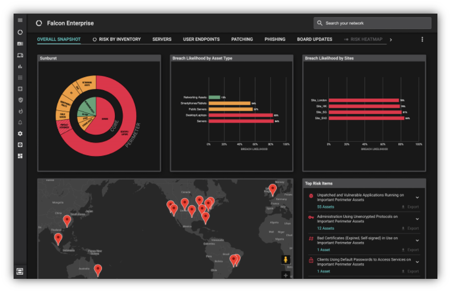Open the hamburger menu in the sidebar

tap(20, 20)
